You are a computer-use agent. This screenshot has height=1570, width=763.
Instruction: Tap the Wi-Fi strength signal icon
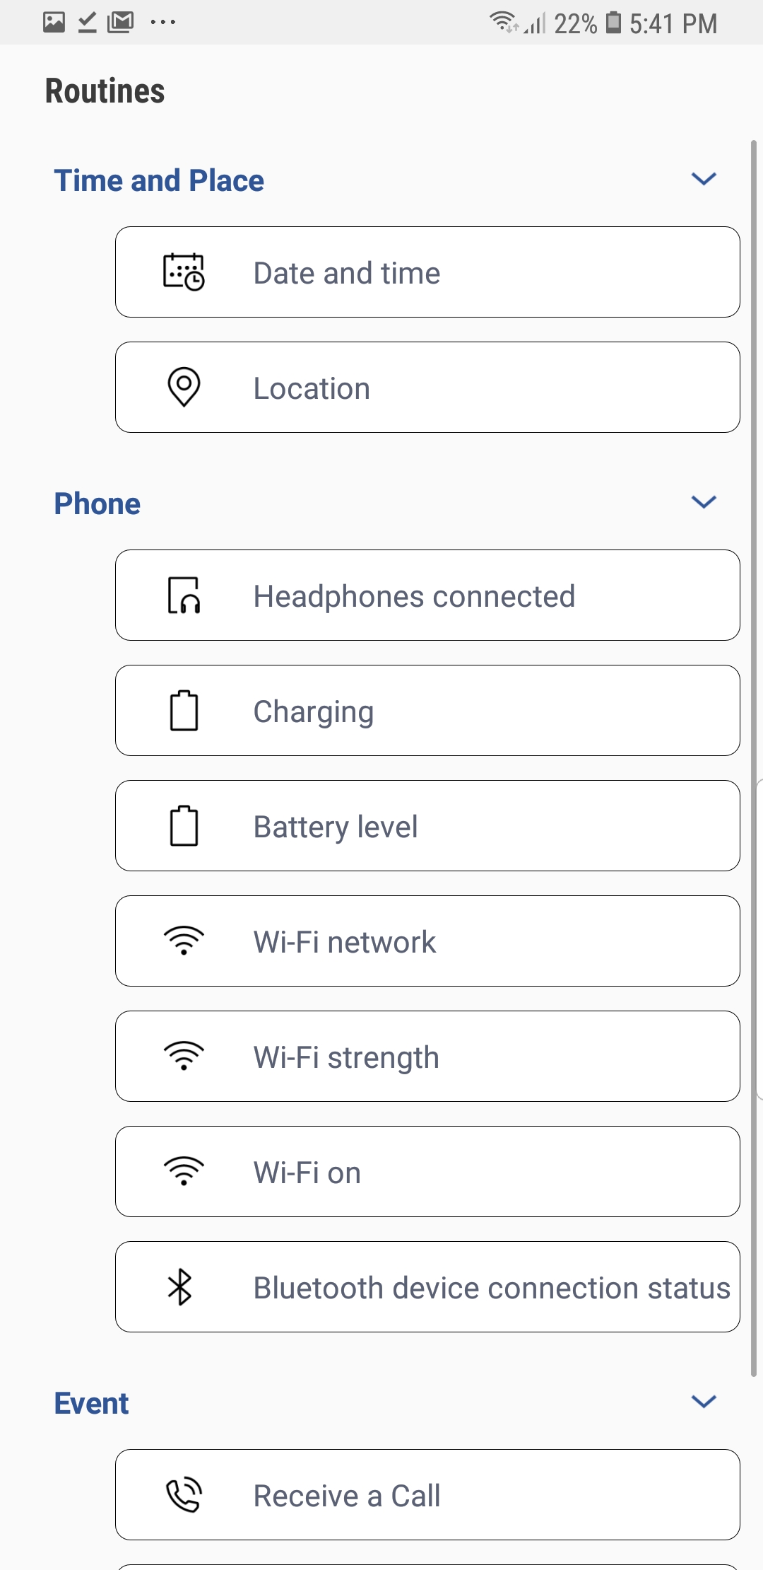click(x=184, y=1057)
